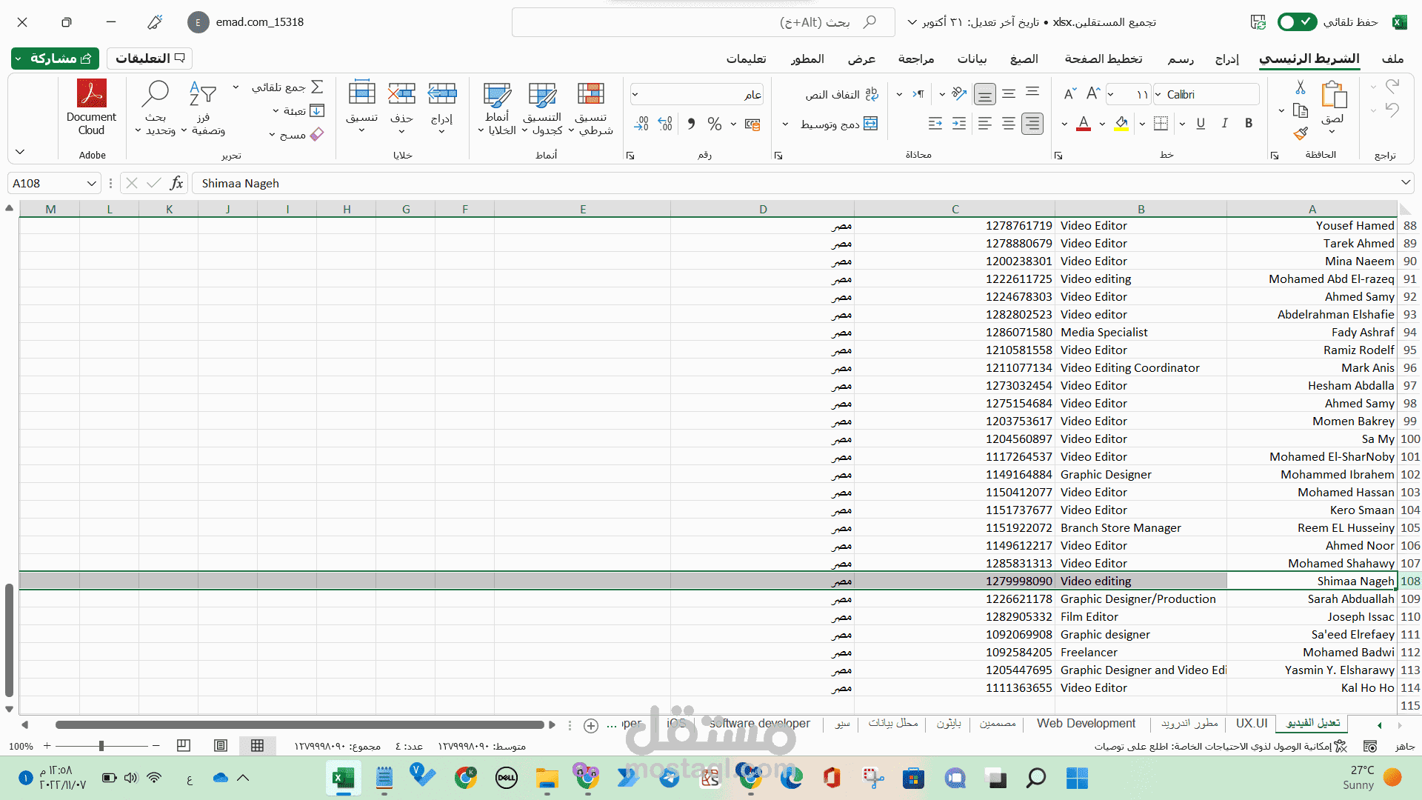Toggle bold formatting B button
The width and height of the screenshot is (1422, 800).
[x=1249, y=124]
